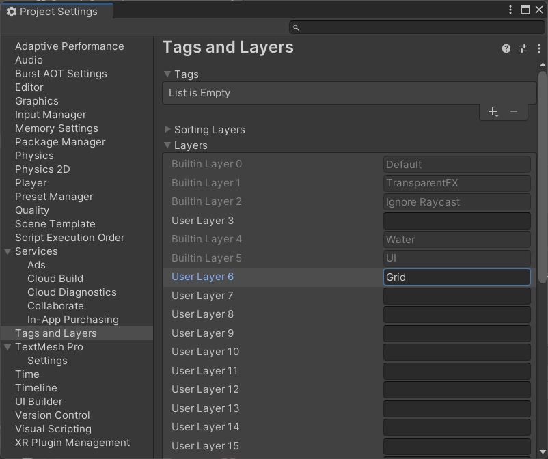Click the User Layer 7 name field

pos(457,296)
